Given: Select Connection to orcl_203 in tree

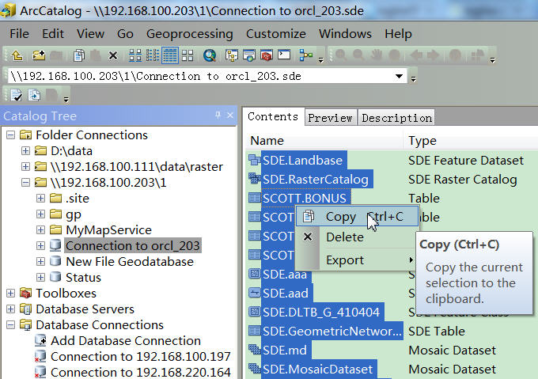Looking at the screenshot, I should click(x=132, y=245).
